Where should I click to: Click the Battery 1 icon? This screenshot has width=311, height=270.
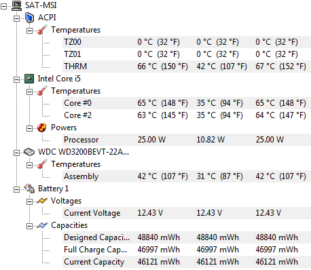click(29, 189)
